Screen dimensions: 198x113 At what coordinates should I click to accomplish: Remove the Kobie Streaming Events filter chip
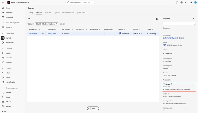tap(56, 24)
